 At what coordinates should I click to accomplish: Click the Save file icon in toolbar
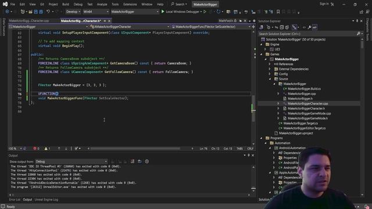coord(36,12)
